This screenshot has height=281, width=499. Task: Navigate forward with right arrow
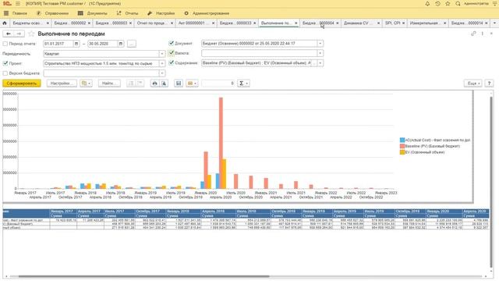(19, 34)
